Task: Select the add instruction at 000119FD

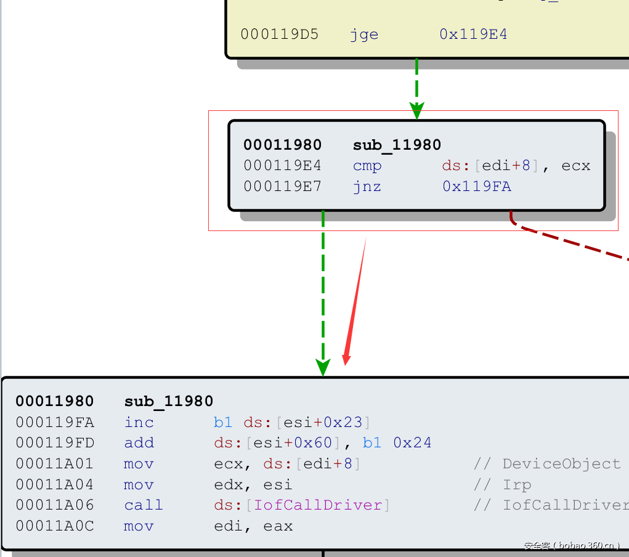Action: (x=139, y=442)
